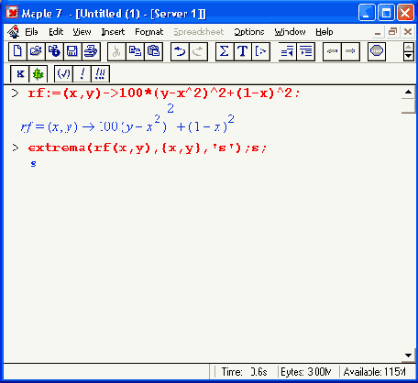Open an existing file via the folder icon
Screen dimensions: 418x383
click(36, 51)
